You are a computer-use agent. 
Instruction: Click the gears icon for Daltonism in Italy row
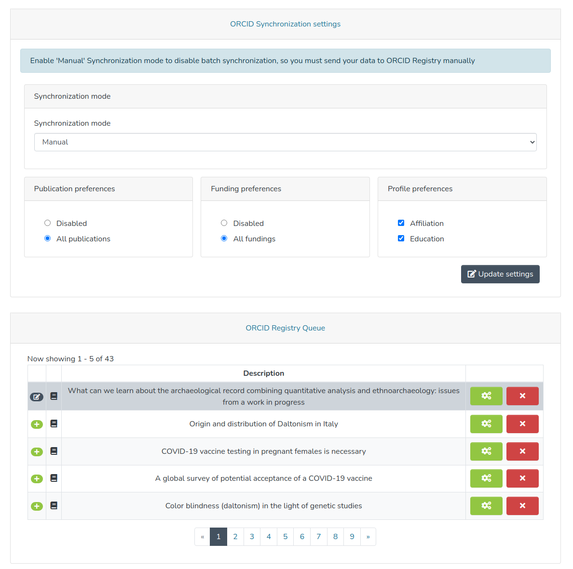[x=486, y=424]
